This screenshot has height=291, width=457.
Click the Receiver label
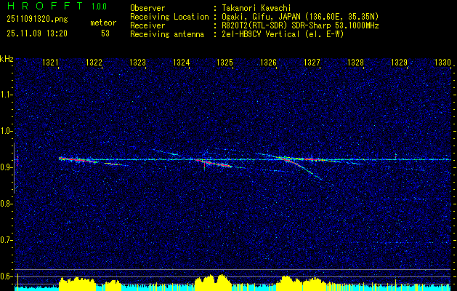147,25
